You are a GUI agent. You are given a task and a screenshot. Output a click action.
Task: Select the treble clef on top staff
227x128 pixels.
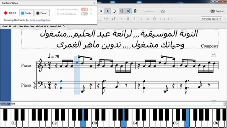click(40, 65)
